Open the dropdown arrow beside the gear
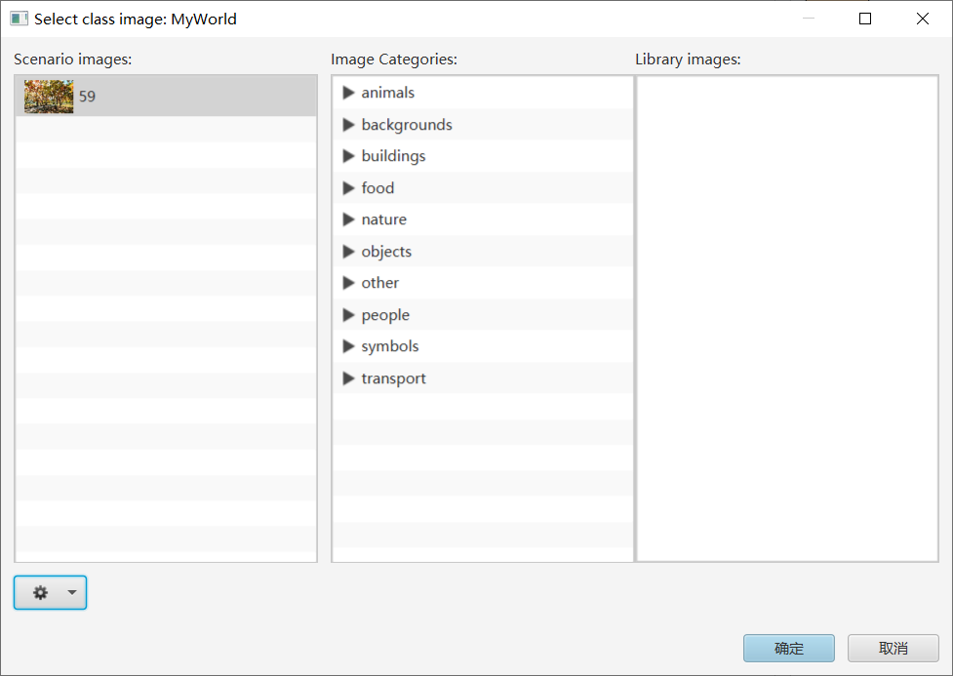 point(71,593)
